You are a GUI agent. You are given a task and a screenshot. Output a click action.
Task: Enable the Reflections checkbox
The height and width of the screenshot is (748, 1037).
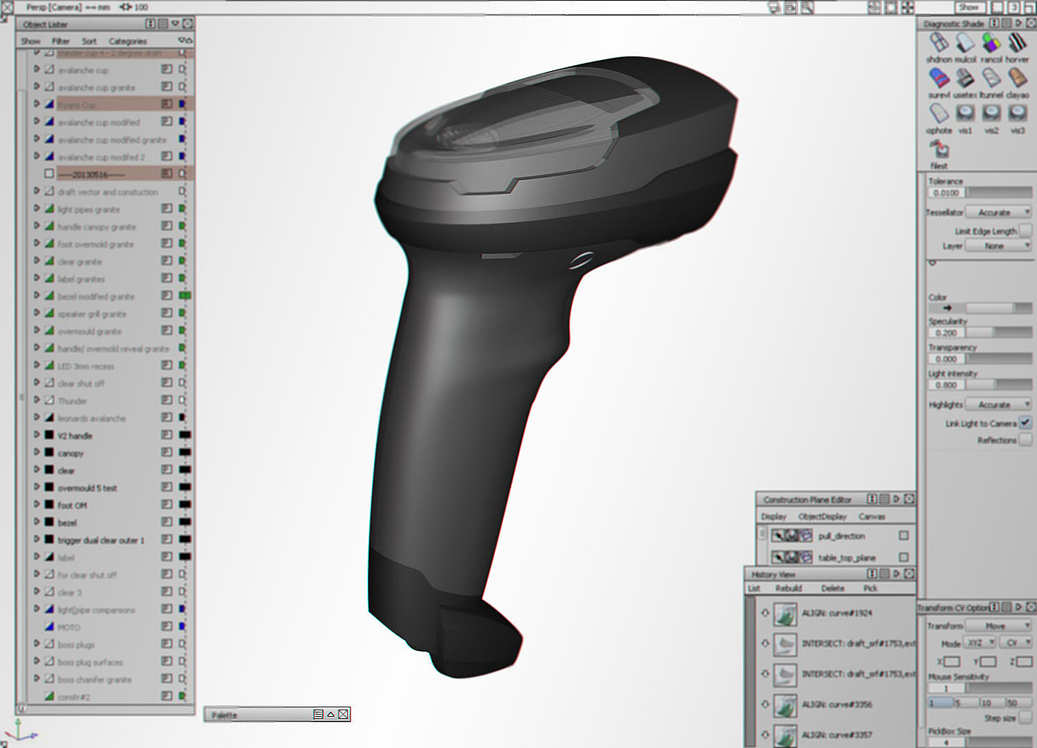pyautogui.click(x=1025, y=439)
